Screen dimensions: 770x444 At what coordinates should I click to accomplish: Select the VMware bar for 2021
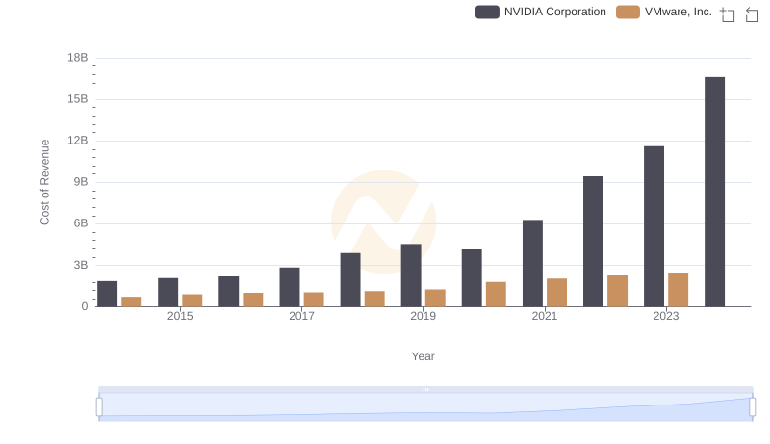click(557, 293)
